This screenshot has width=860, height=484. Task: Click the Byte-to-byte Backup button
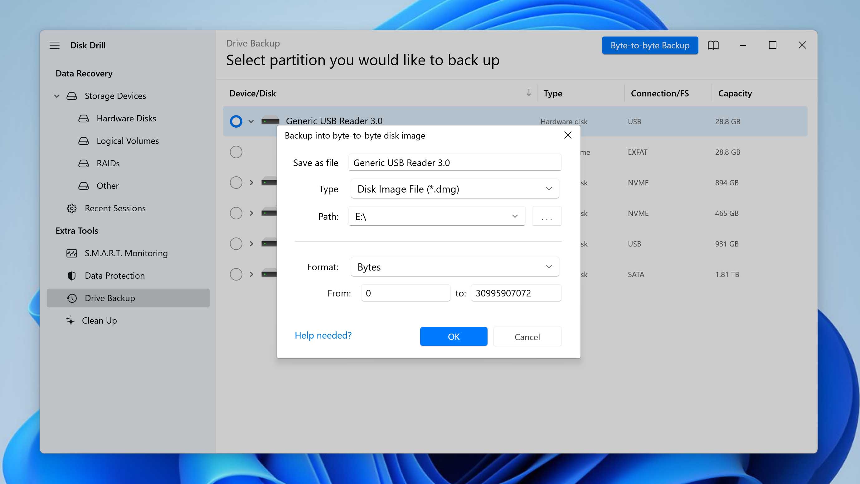coord(650,46)
